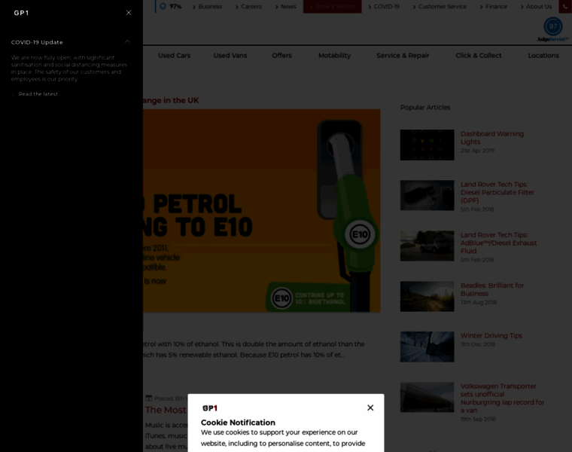Open AdBlue/Diesel Exhaust Fluid article
572x452 pixels.
pyautogui.click(x=498, y=243)
